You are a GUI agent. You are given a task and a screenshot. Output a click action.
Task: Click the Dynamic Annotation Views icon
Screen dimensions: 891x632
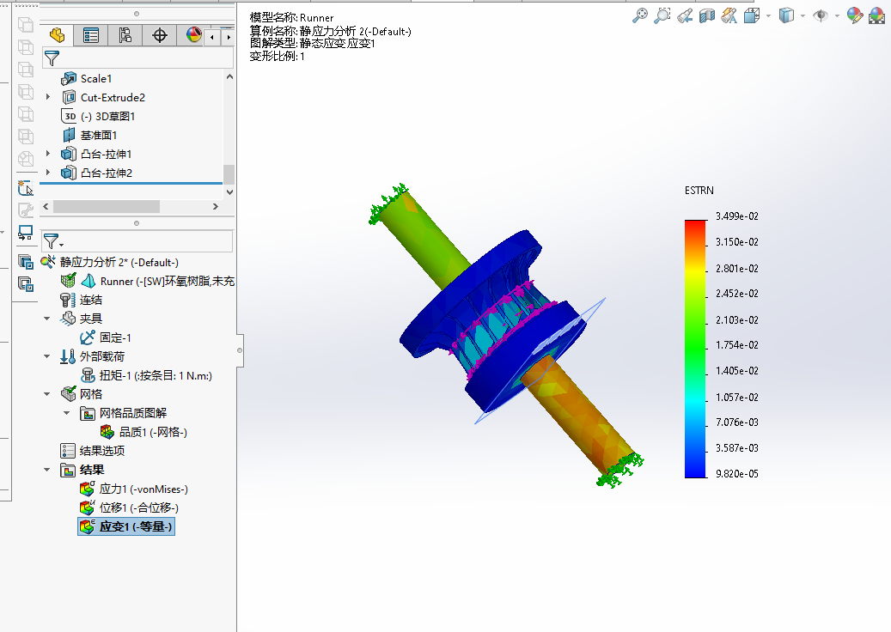[x=729, y=15]
